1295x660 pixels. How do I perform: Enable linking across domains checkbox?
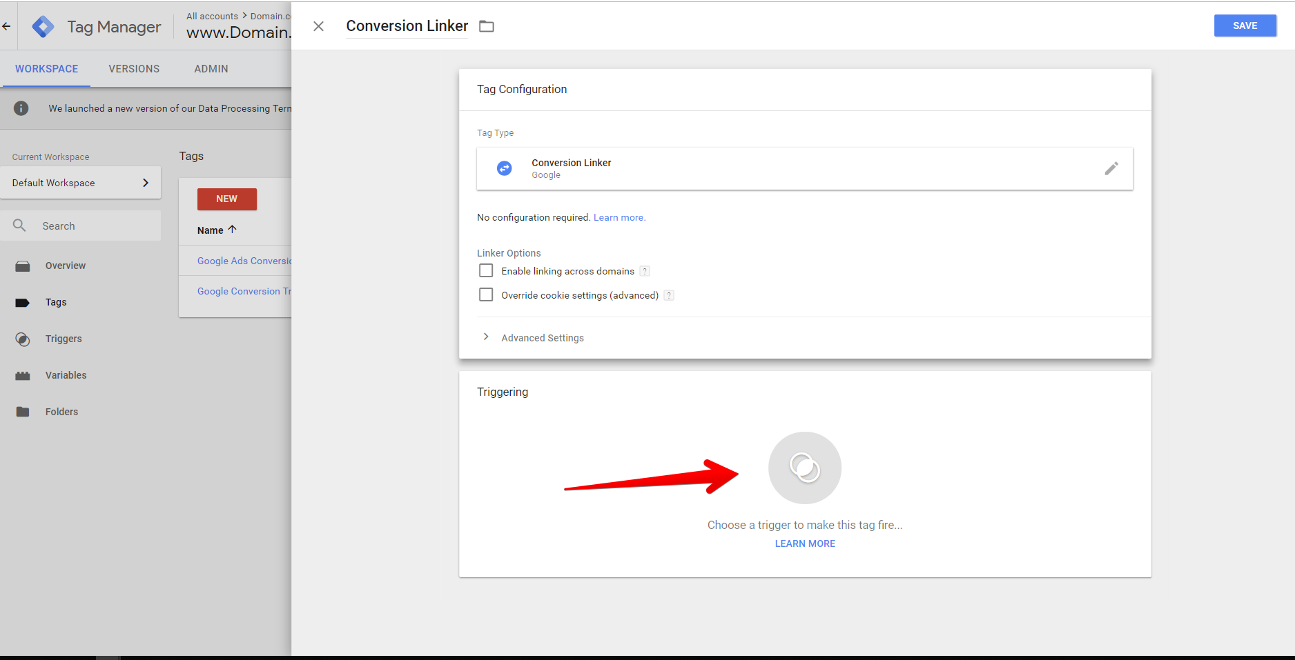click(x=486, y=270)
